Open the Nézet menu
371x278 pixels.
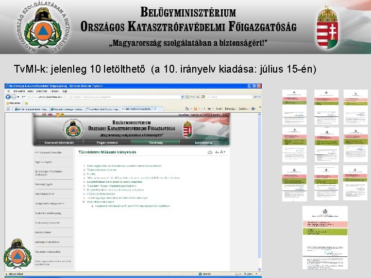click(30, 91)
